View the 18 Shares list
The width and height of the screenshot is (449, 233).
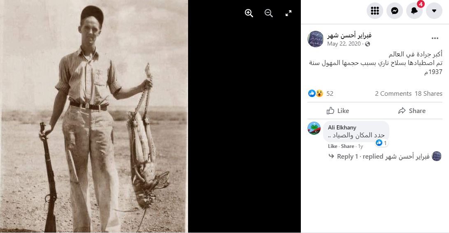(428, 94)
